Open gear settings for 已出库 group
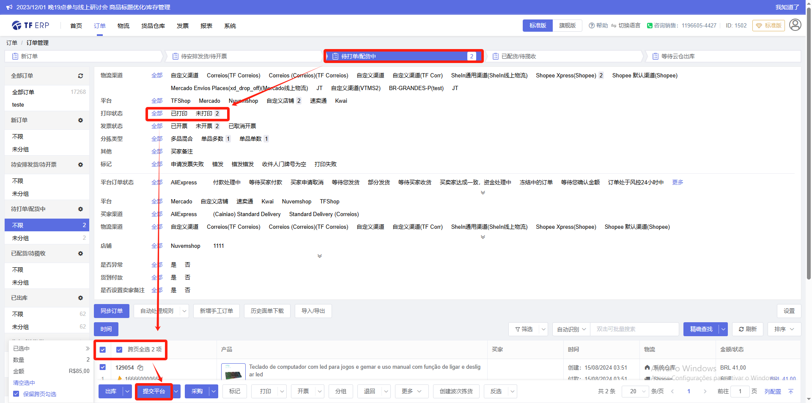 click(x=80, y=298)
